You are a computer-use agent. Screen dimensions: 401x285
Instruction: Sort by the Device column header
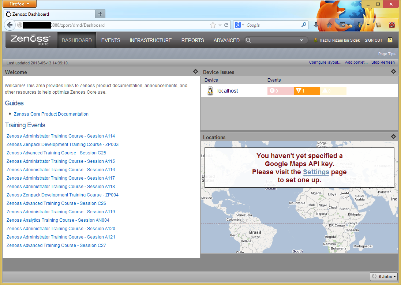tap(211, 80)
